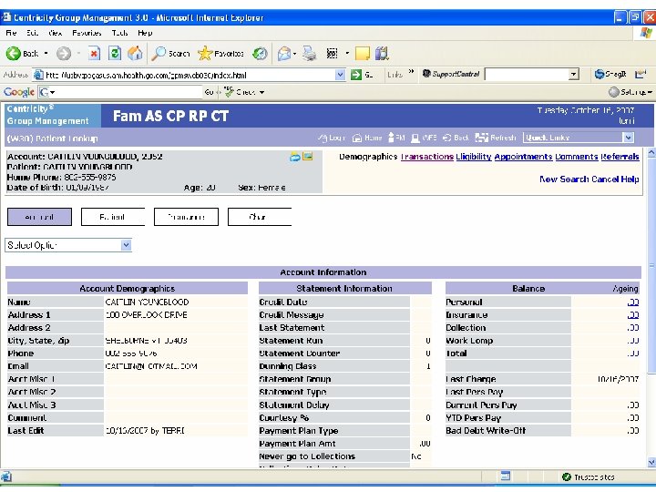Select the address text 100 OVERLOOK DRIVE
The width and height of the screenshot is (656, 492).
tap(146, 314)
